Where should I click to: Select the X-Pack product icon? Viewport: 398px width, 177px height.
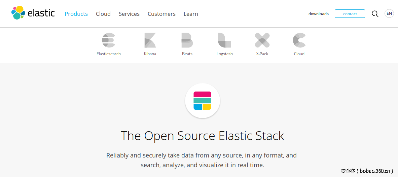(x=262, y=40)
